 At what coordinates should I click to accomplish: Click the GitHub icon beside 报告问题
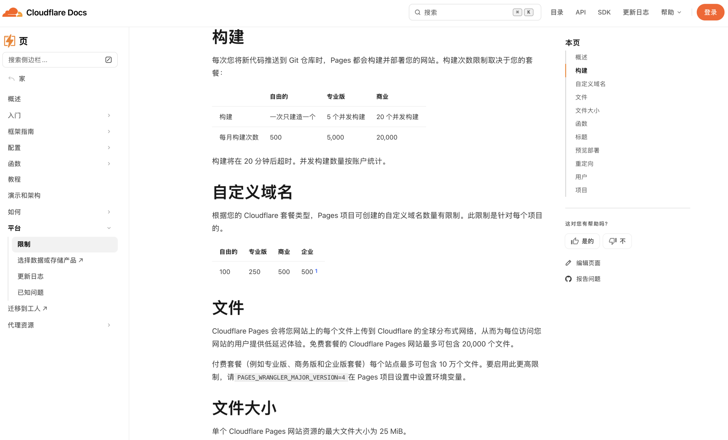(x=568, y=279)
